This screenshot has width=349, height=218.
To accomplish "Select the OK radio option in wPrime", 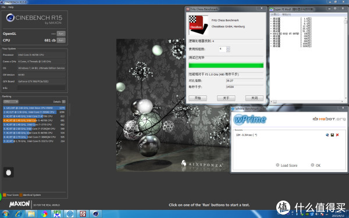I will (x=316, y=165).
